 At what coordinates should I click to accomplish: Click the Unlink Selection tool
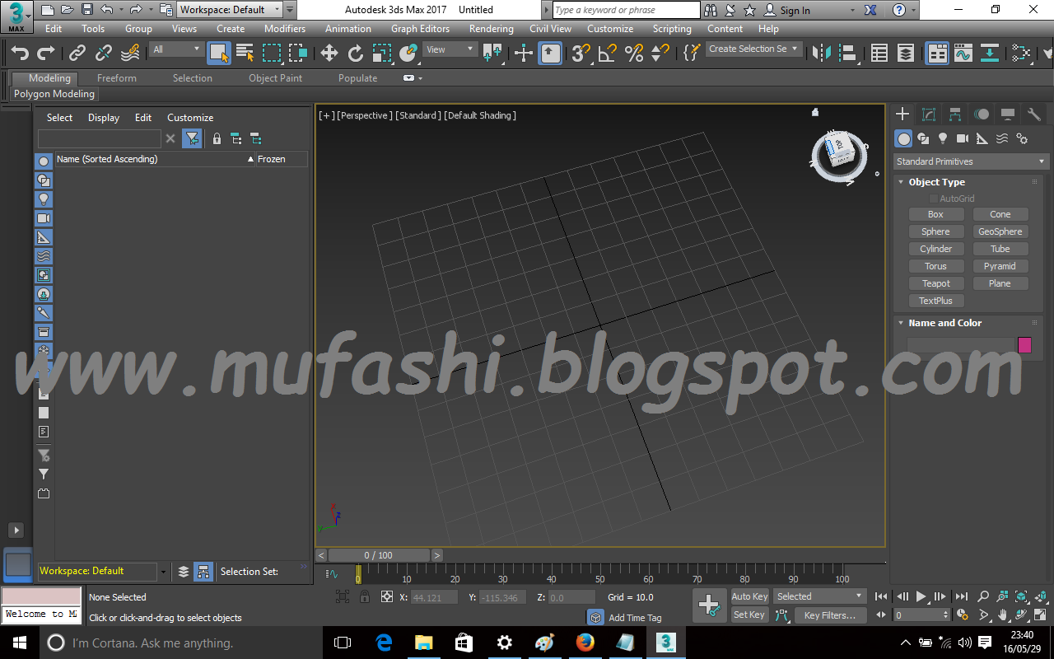coord(104,53)
